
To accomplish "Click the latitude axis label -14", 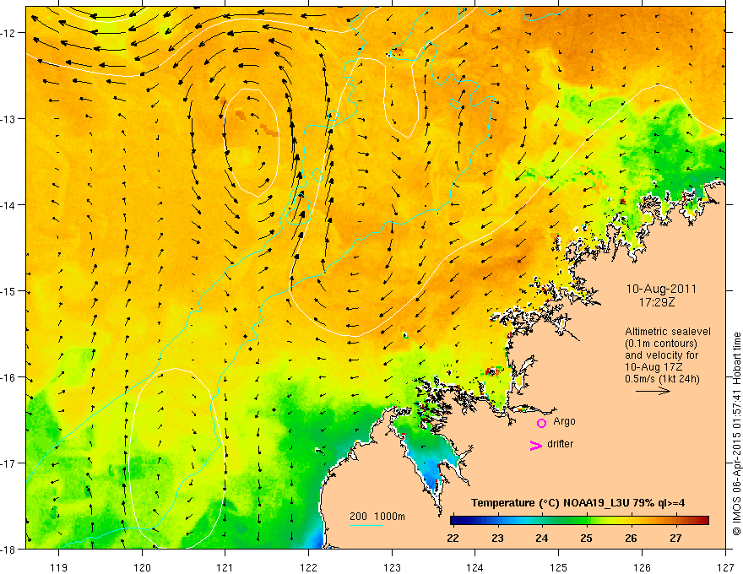I will (x=9, y=204).
